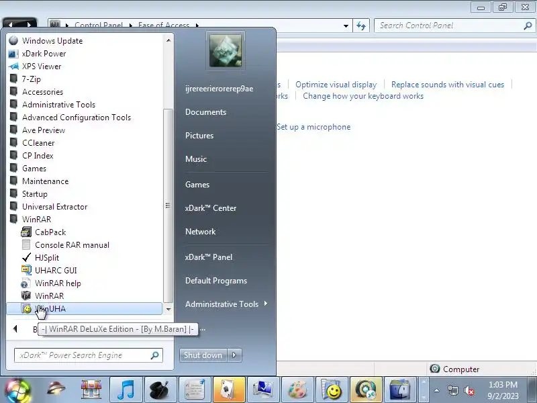The image size is (537, 403).
Task: Click the user account picture
Action: point(226,51)
